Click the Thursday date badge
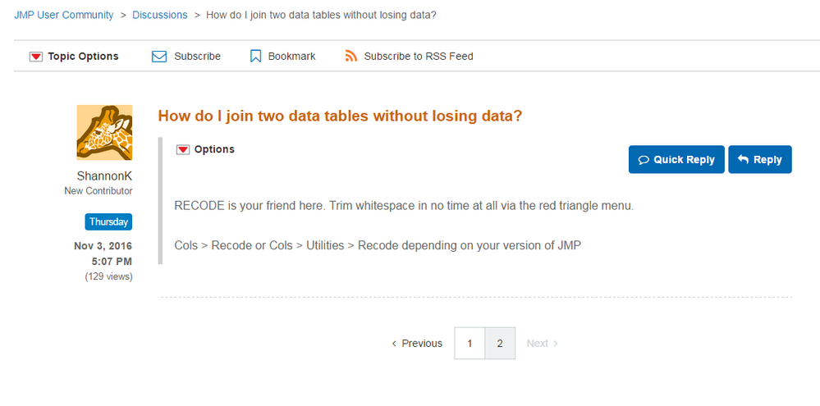 point(108,222)
